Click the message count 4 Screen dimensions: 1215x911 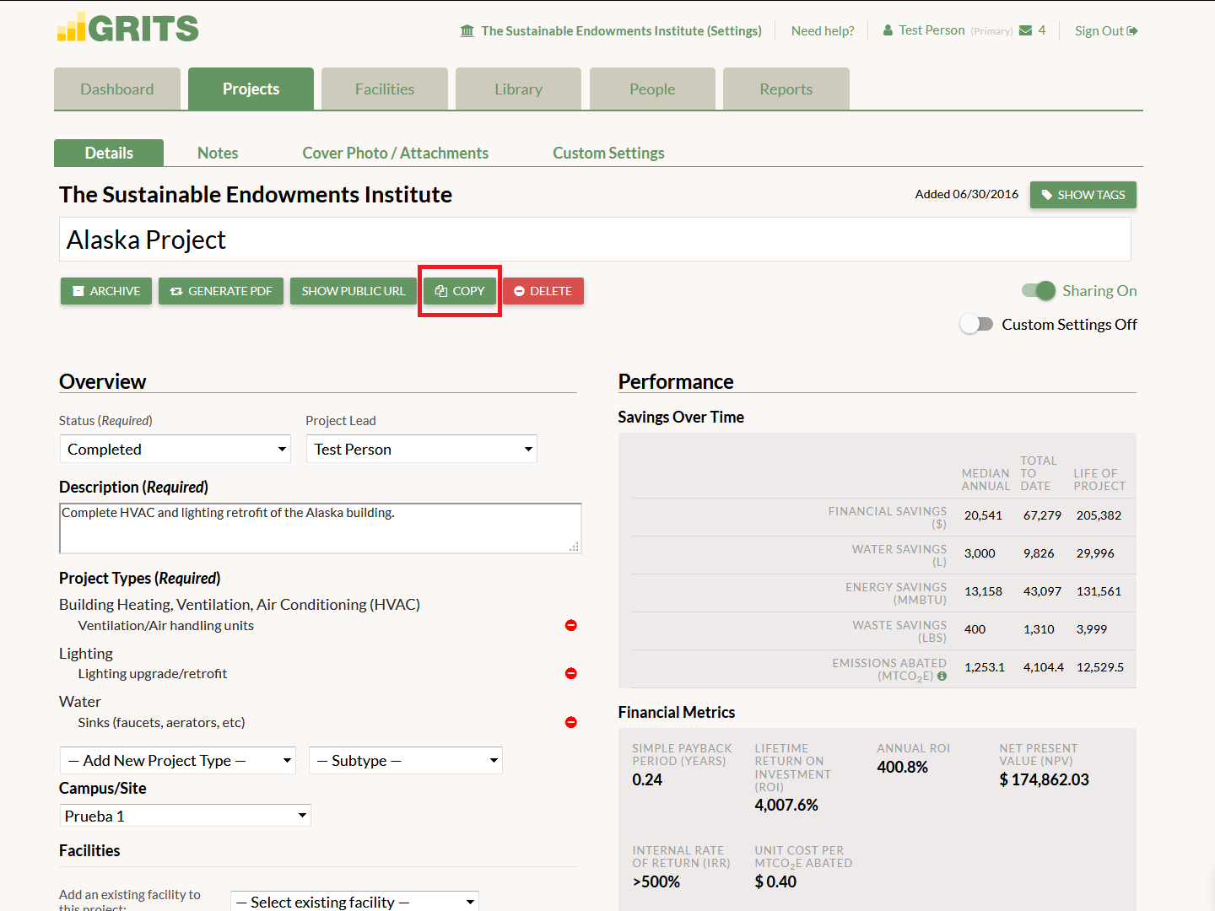tap(1042, 30)
